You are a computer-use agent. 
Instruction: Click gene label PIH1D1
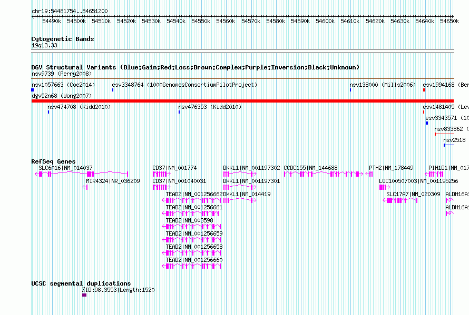(448, 168)
